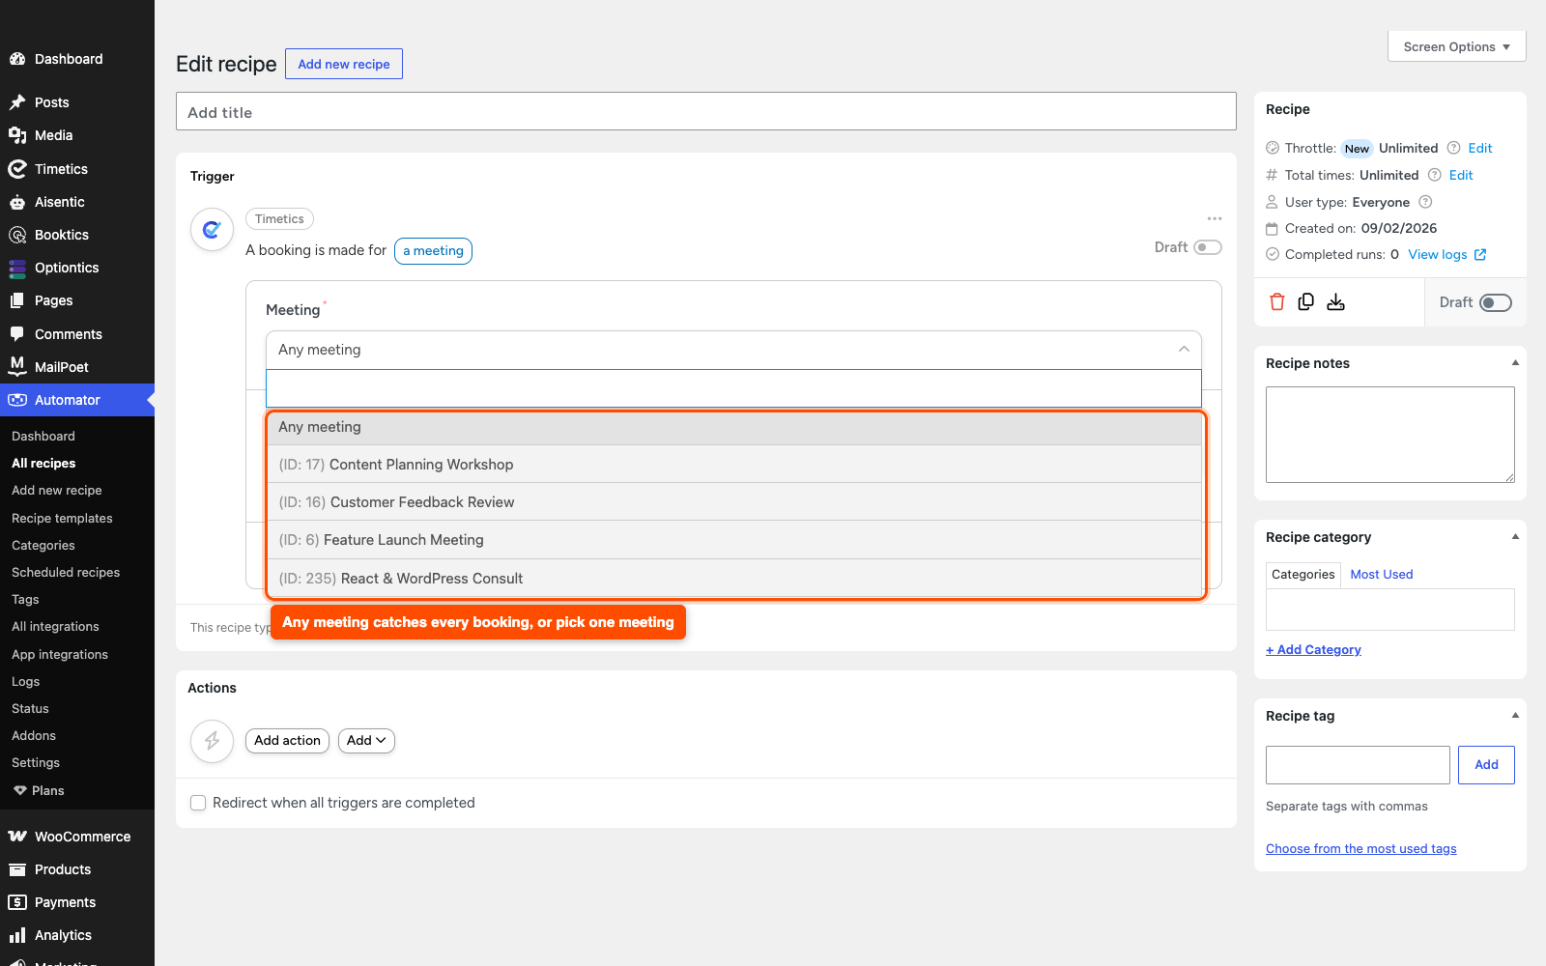
Task: Open Automator Logs submenu item
Action: [x=25, y=682]
